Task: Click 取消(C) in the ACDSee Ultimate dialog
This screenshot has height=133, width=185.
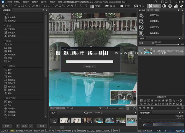Action: (89, 67)
